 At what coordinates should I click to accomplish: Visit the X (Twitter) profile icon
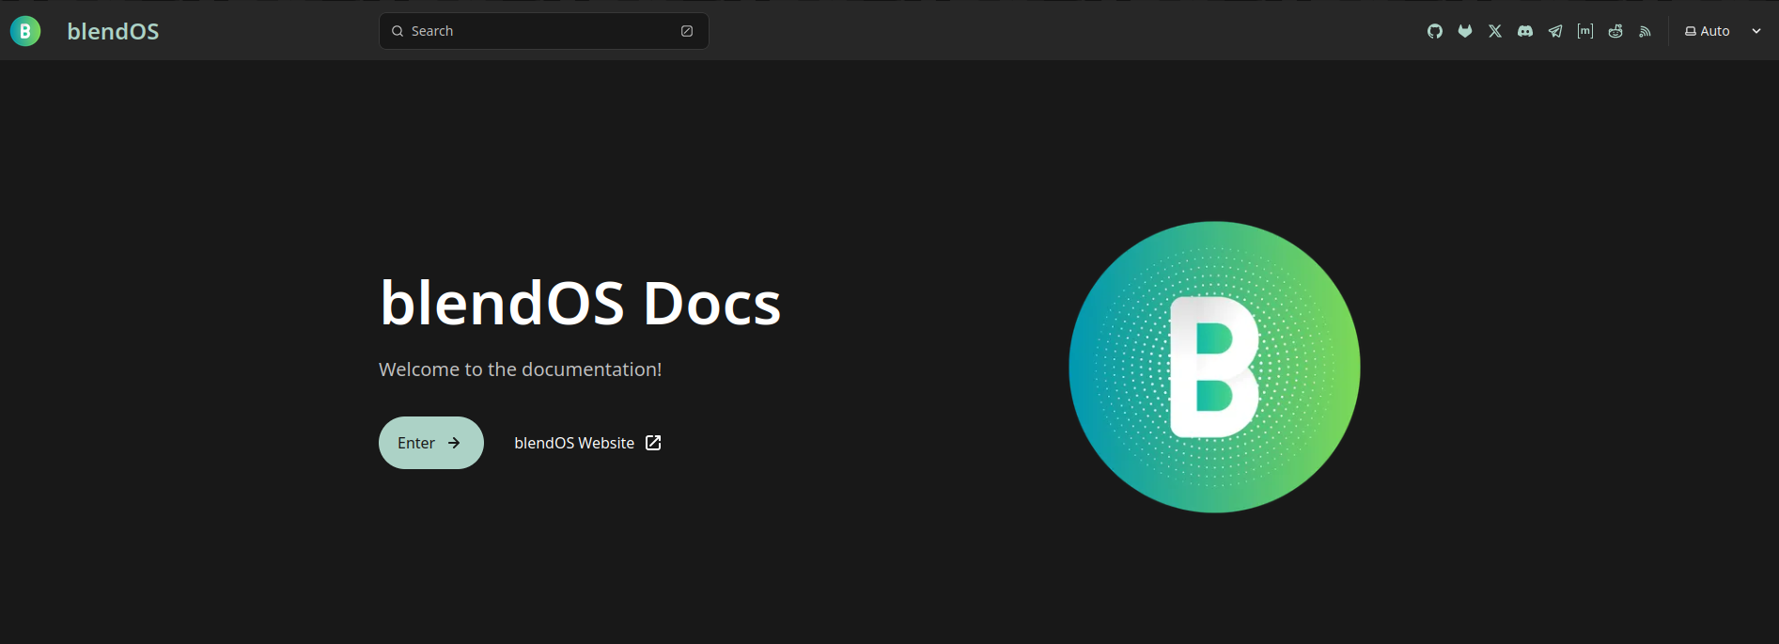1495,31
